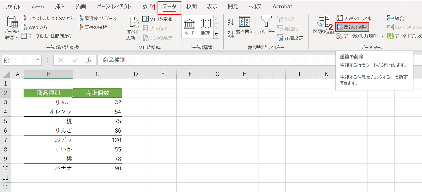Click テキストまたは CSV から import

[48, 18]
